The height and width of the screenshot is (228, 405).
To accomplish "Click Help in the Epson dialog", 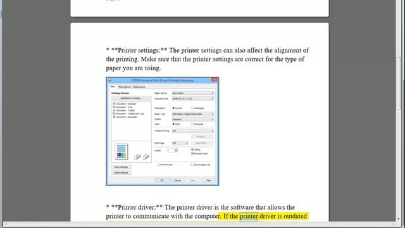I will pos(208,180).
